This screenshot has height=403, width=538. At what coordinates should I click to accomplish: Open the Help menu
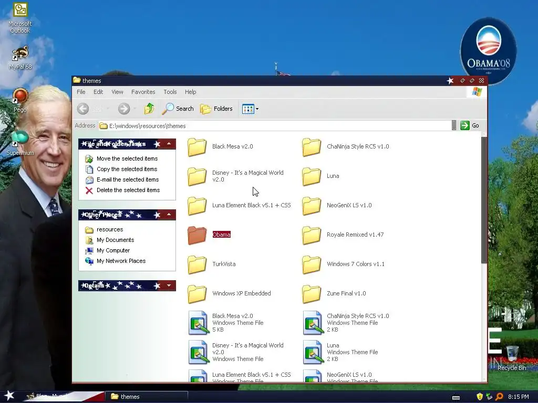point(190,92)
